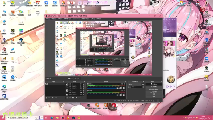Screen dimensions: 213x120
Task: Open the 视图(V) menu in OBS
Action: tap(60, 19)
